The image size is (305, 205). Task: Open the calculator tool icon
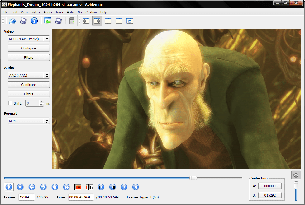click(x=72, y=21)
